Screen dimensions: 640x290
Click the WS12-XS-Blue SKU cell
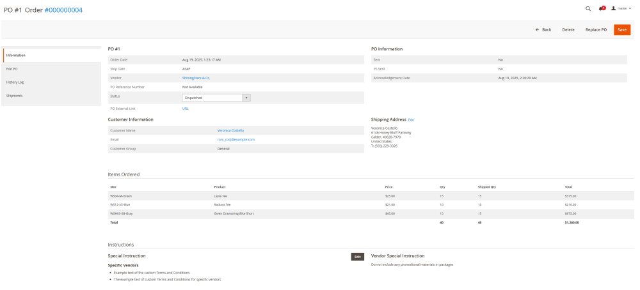coord(120,204)
